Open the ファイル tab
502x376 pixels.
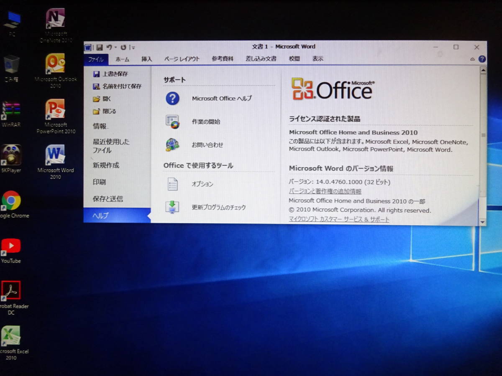coord(96,59)
